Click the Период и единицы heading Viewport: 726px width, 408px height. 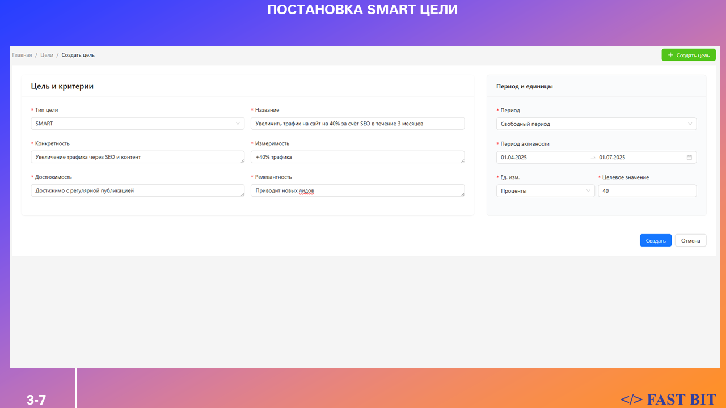click(525, 87)
